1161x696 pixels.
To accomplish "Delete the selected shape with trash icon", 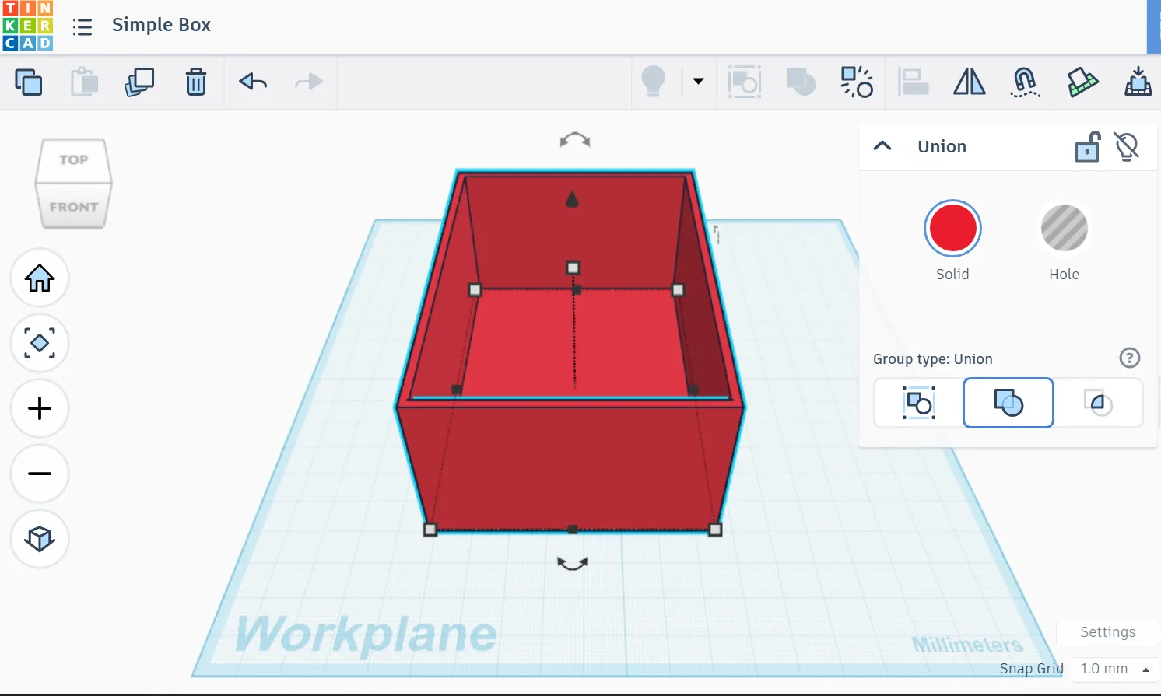I will click(x=196, y=82).
